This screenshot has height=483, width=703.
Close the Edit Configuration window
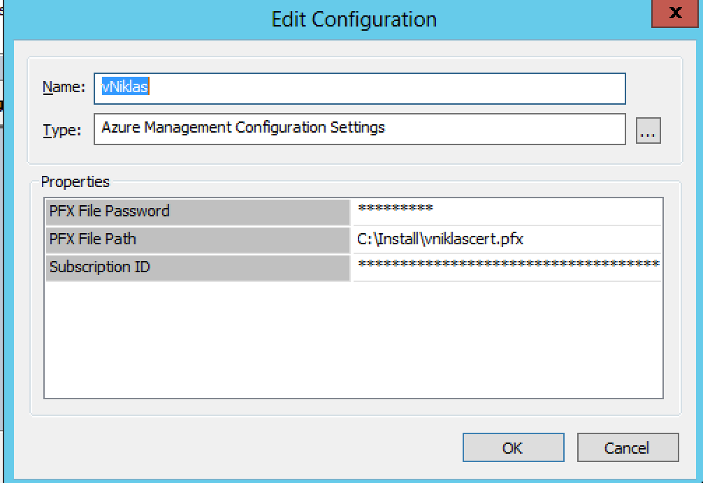(x=675, y=13)
